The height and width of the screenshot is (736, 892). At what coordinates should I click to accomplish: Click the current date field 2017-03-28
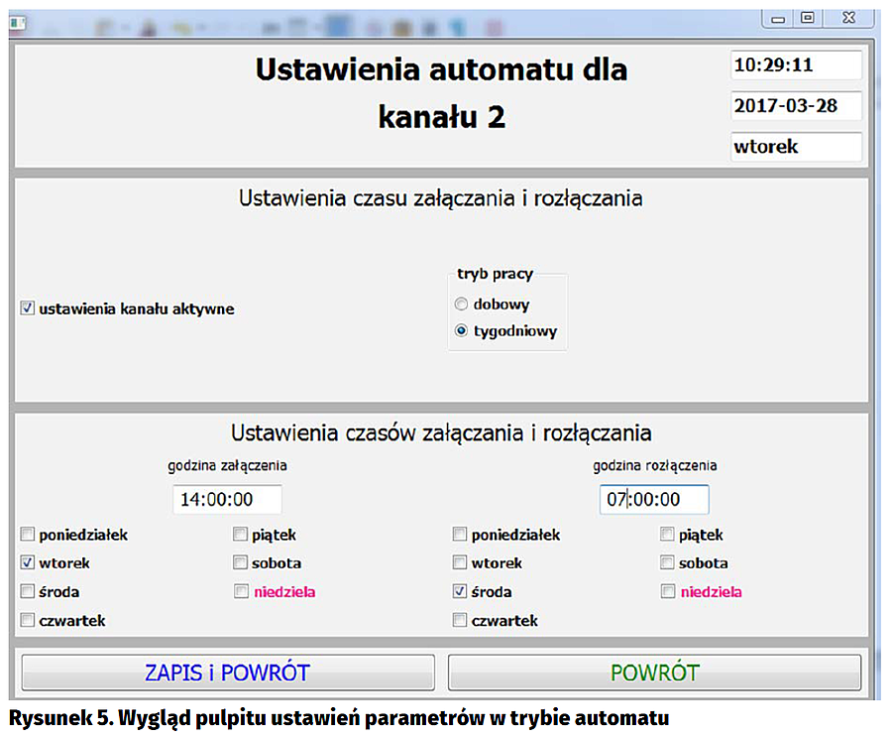click(x=796, y=106)
